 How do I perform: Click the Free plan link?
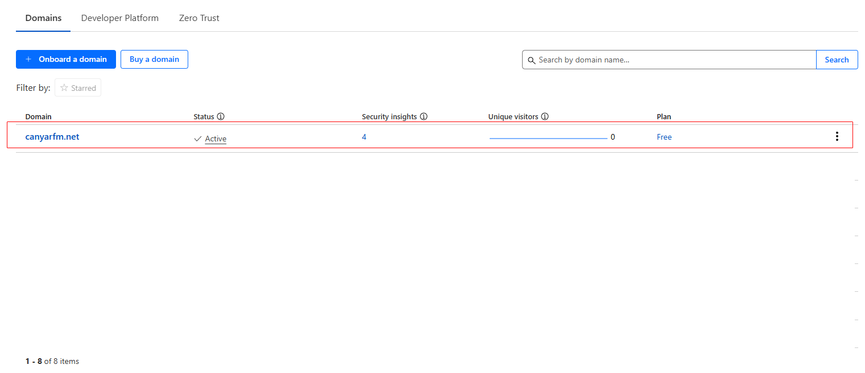point(664,137)
